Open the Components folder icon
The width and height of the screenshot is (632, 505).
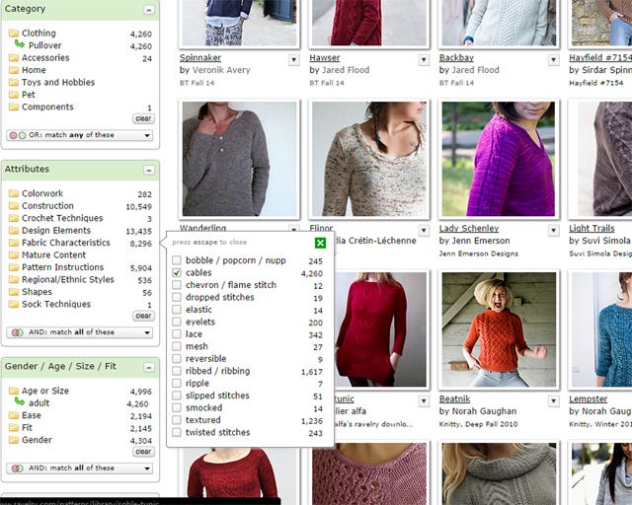pyautogui.click(x=14, y=107)
